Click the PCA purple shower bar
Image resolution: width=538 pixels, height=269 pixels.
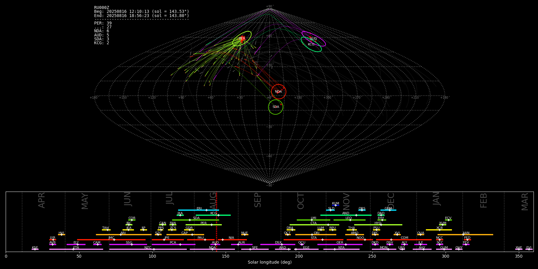pos(173,244)
